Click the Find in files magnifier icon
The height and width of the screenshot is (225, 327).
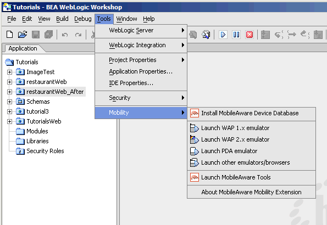pos(206,35)
